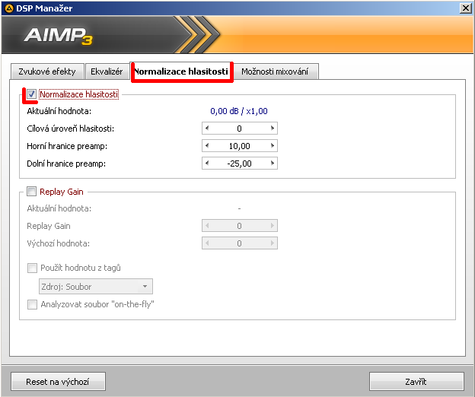Open the Možnosti mixování tab

coord(275,71)
